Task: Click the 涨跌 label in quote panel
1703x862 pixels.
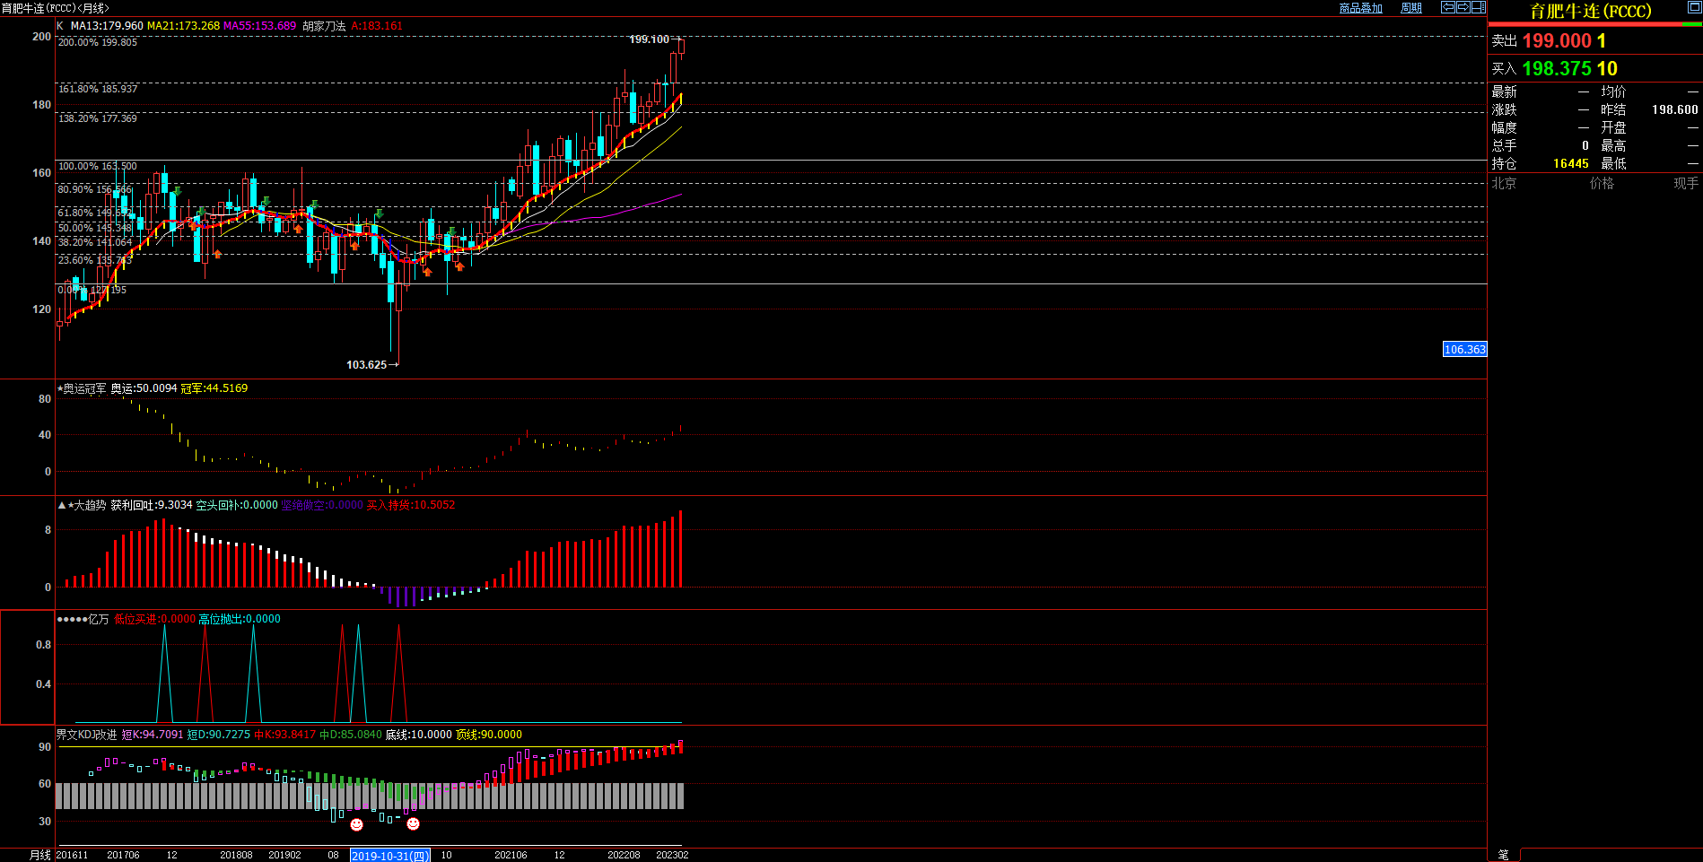Action: (x=1505, y=109)
